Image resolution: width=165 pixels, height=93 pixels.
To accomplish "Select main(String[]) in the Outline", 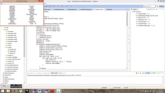I will click(143, 14).
